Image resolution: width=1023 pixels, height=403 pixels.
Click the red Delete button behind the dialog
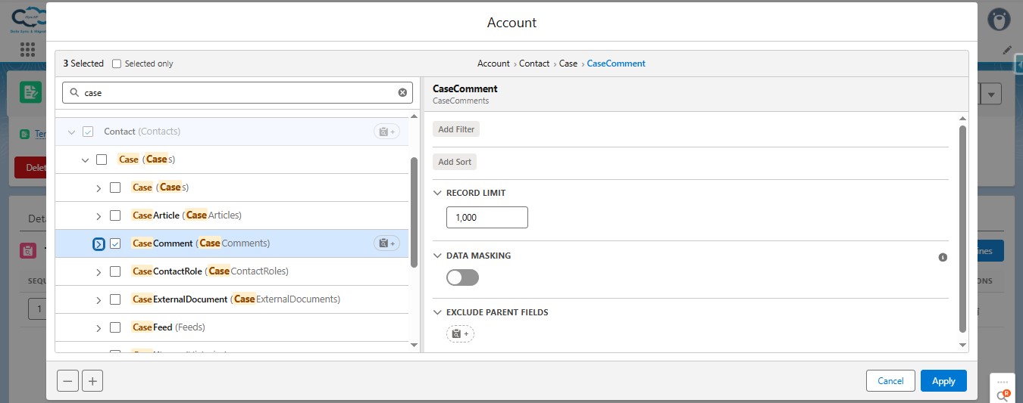tap(30, 168)
